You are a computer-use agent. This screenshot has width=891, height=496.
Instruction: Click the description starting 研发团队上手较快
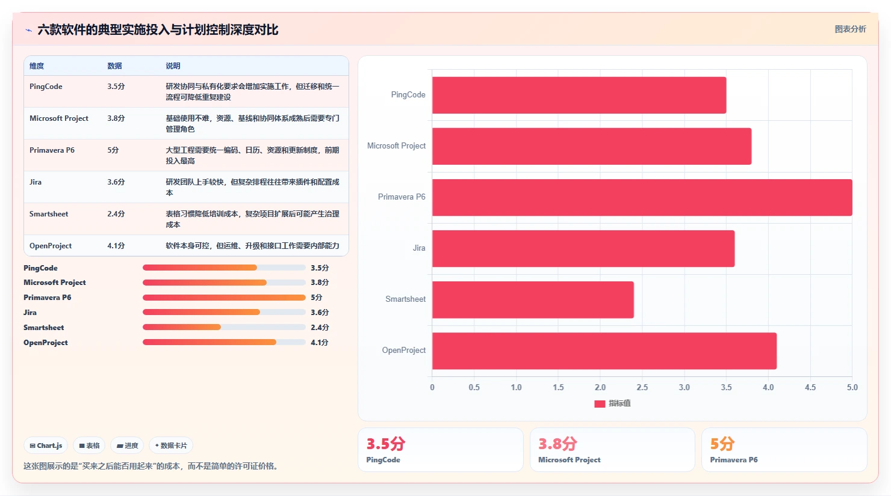click(253, 188)
